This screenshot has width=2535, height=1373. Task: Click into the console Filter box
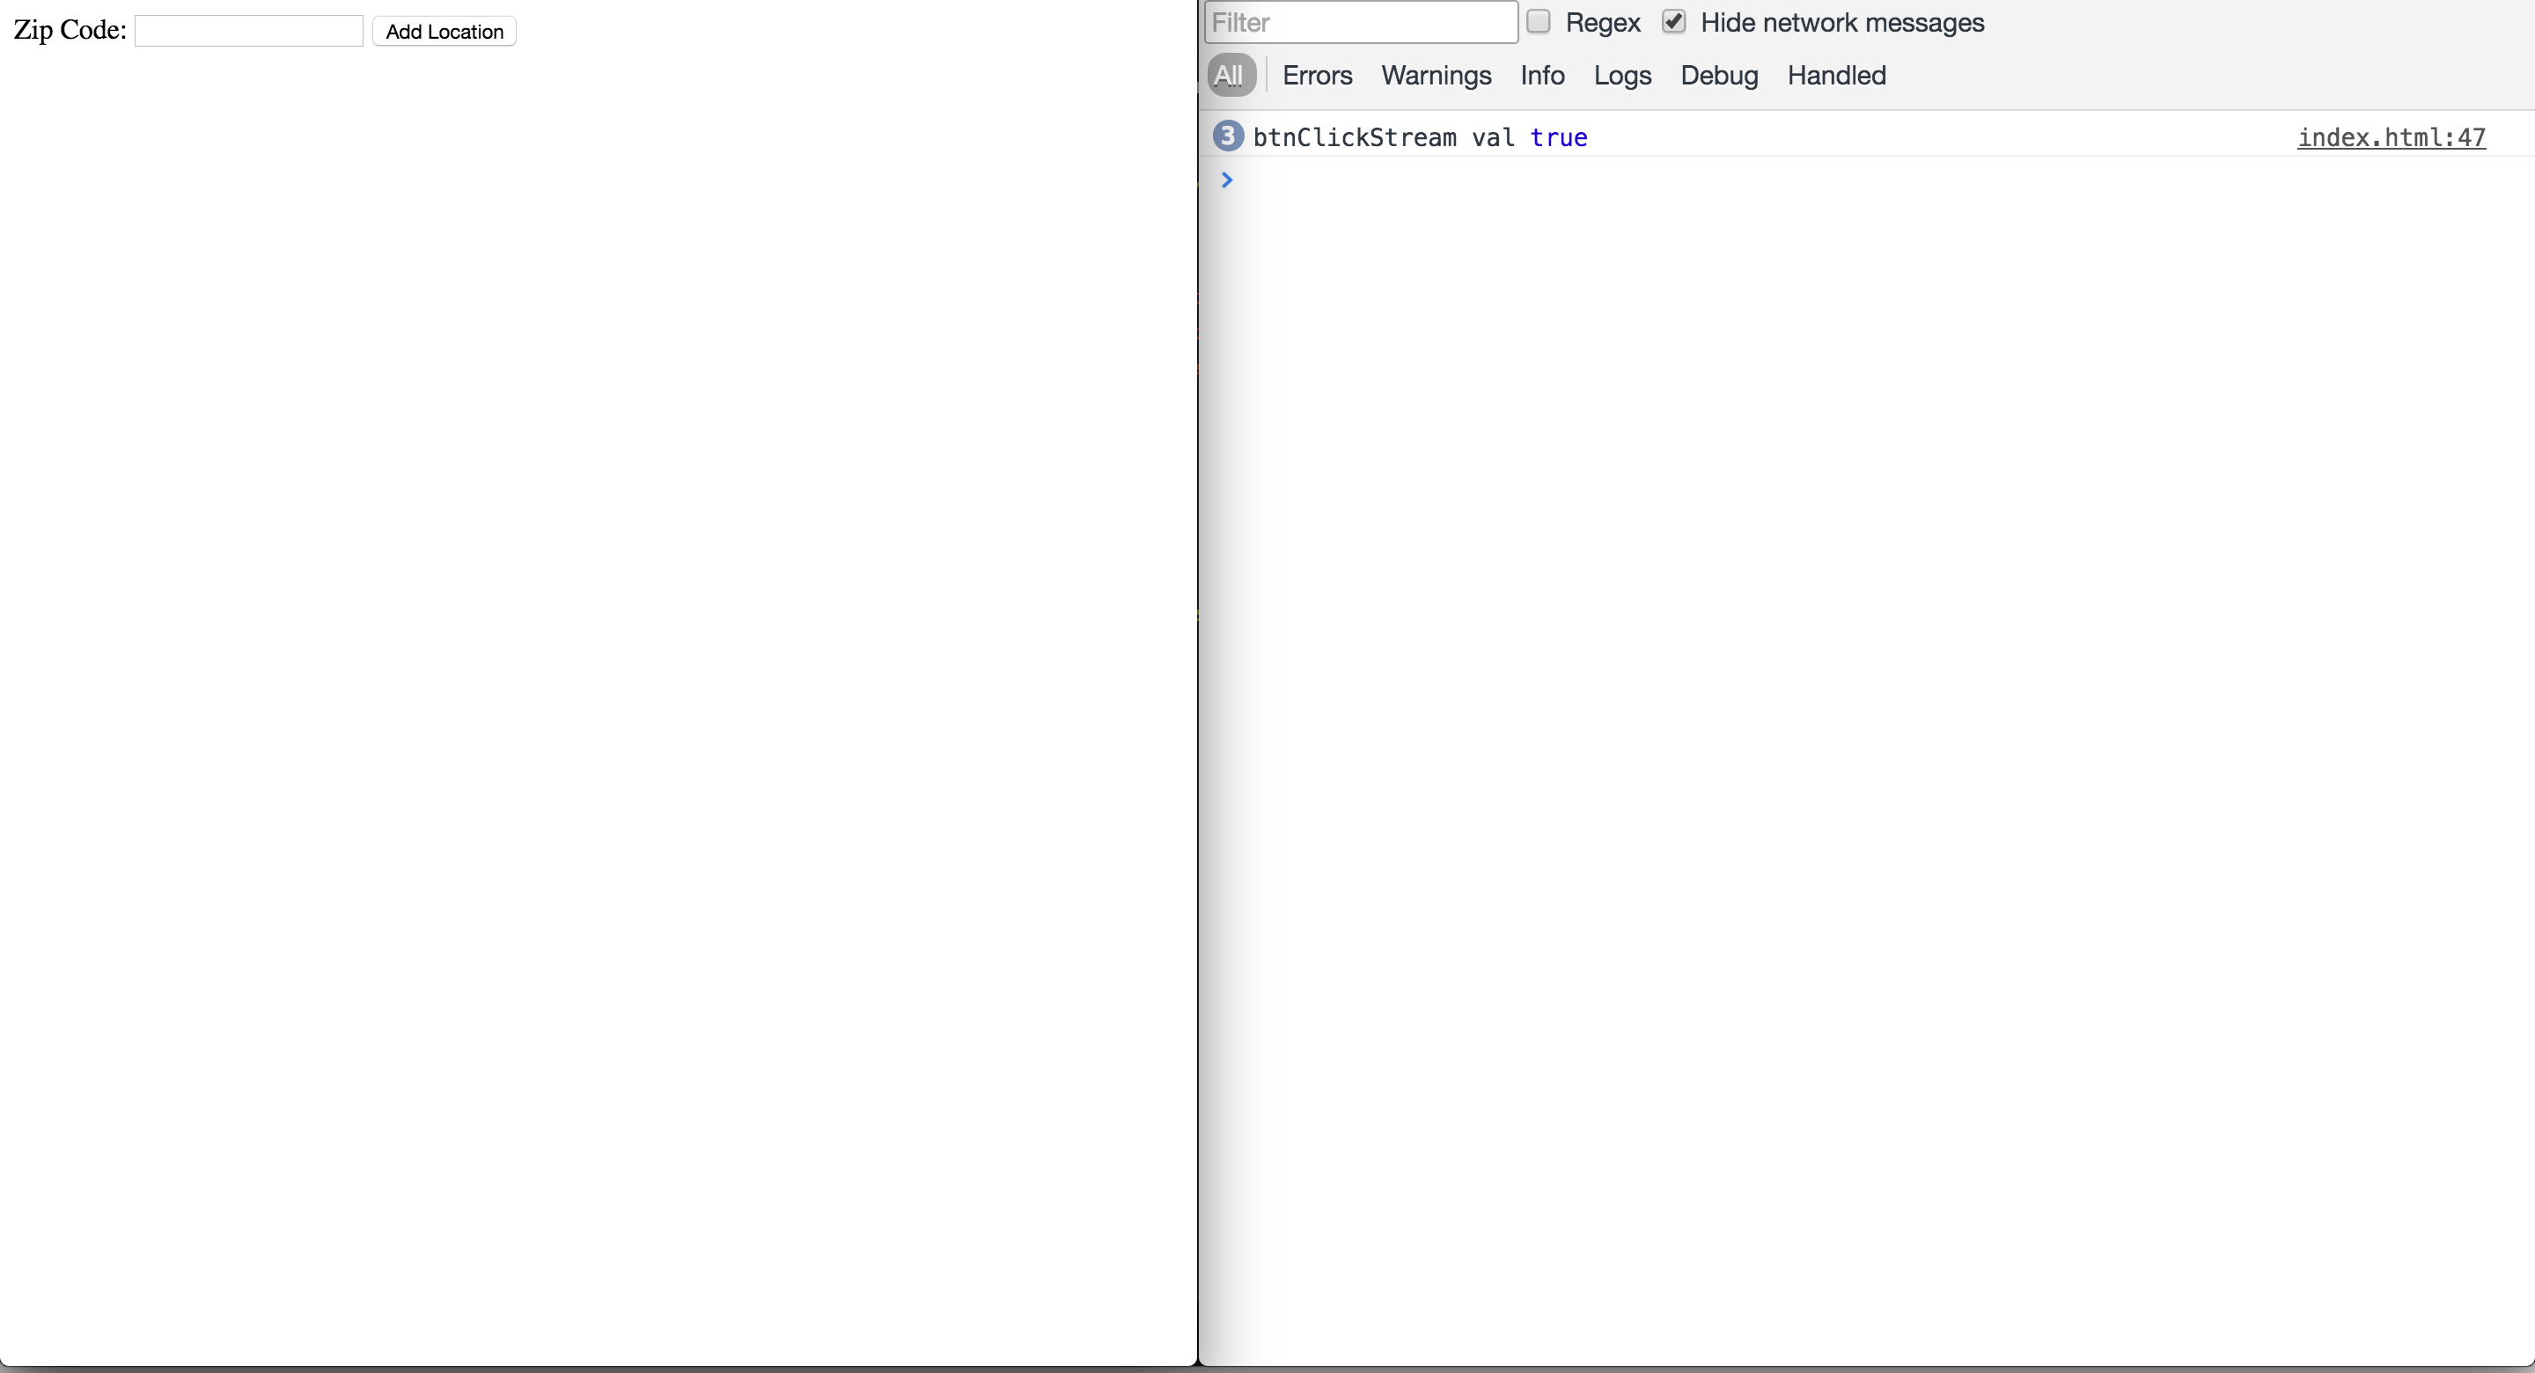tap(1360, 23)
